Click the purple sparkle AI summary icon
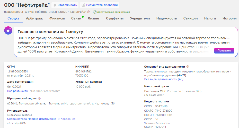 [8, 30]
